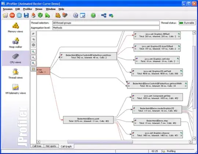
Task: Select the red run root node
Action: click(43, 71)
